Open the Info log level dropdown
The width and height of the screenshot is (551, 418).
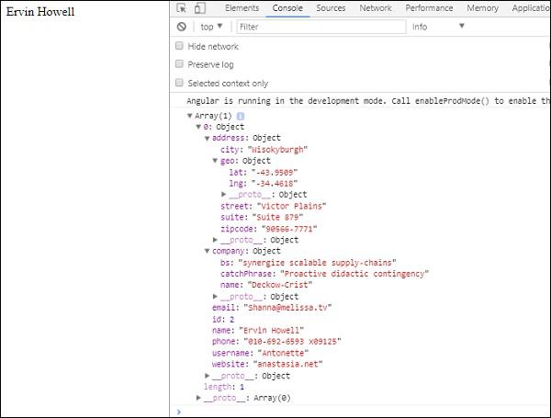coord(438,27)
